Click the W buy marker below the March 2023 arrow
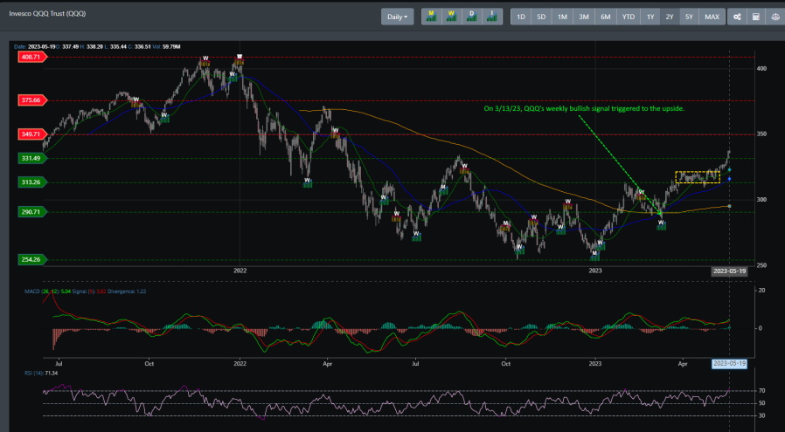The width and height of the screenshot is (785, 432). (662, 225)
